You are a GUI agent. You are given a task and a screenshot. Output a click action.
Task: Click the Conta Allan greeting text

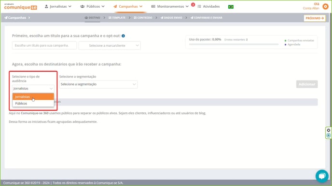[311, 8]
